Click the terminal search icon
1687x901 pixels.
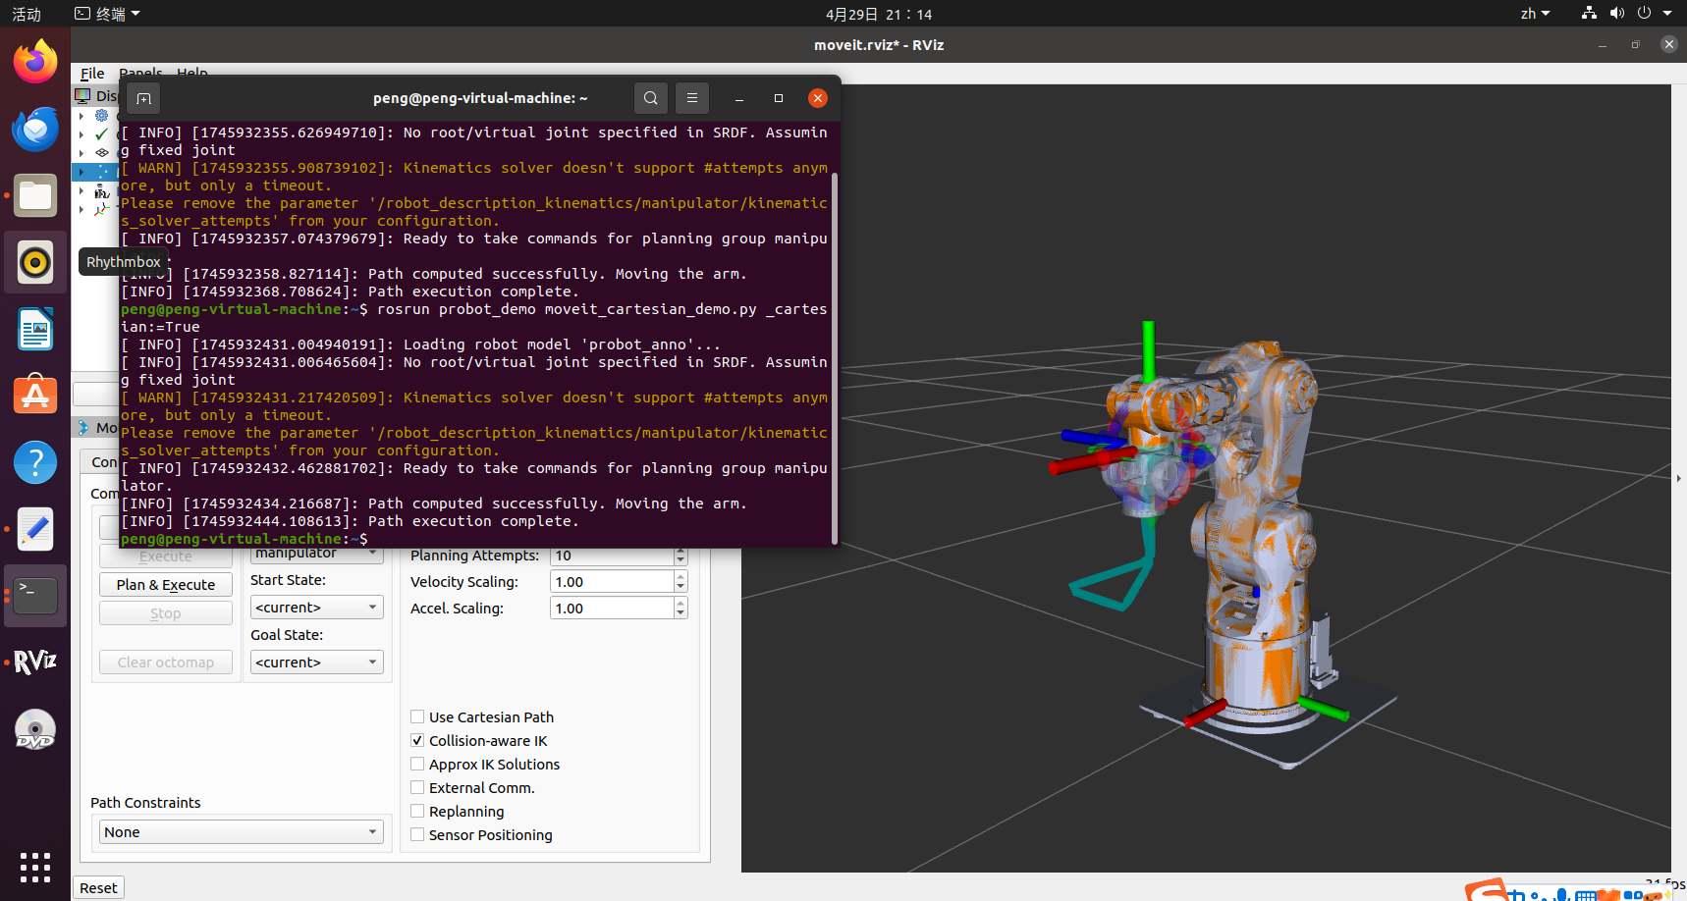coord(650,98)
